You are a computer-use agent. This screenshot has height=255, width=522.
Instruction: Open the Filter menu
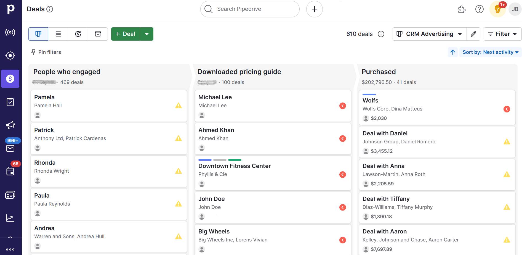pos(502,34)
